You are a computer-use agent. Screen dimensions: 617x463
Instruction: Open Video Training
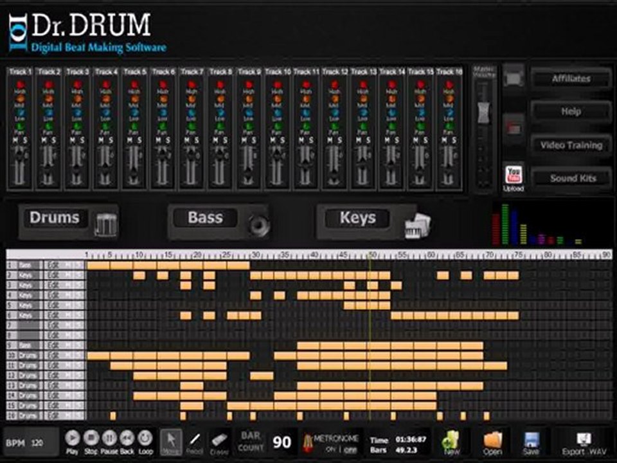click(x=571, y=145)
